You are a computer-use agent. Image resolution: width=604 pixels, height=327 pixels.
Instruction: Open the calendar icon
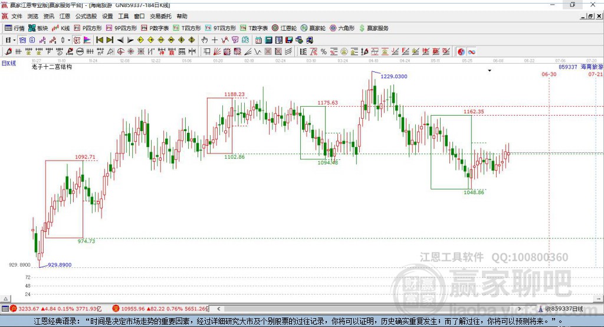coord(258,40)
